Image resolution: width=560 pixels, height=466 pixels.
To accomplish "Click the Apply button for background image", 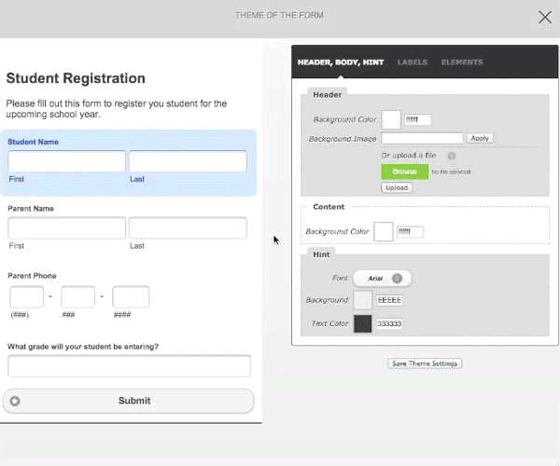I will tap(480, 138).
